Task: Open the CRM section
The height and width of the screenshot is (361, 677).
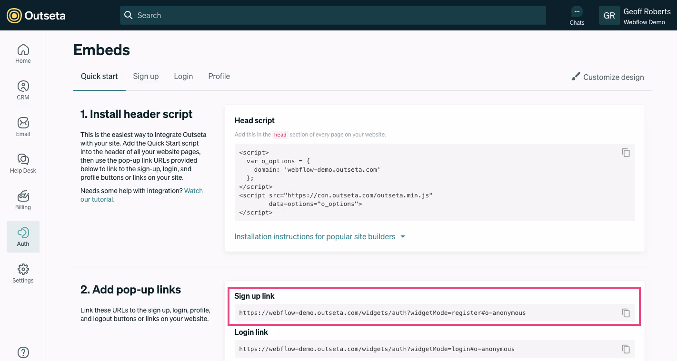Action: [x=23, y=90]
